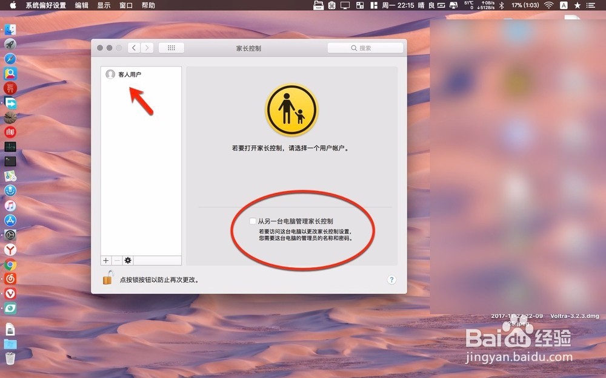This screenshot has width=606, height=378.
Task: Open the input source A icon
Action: (x=564, y=5)
